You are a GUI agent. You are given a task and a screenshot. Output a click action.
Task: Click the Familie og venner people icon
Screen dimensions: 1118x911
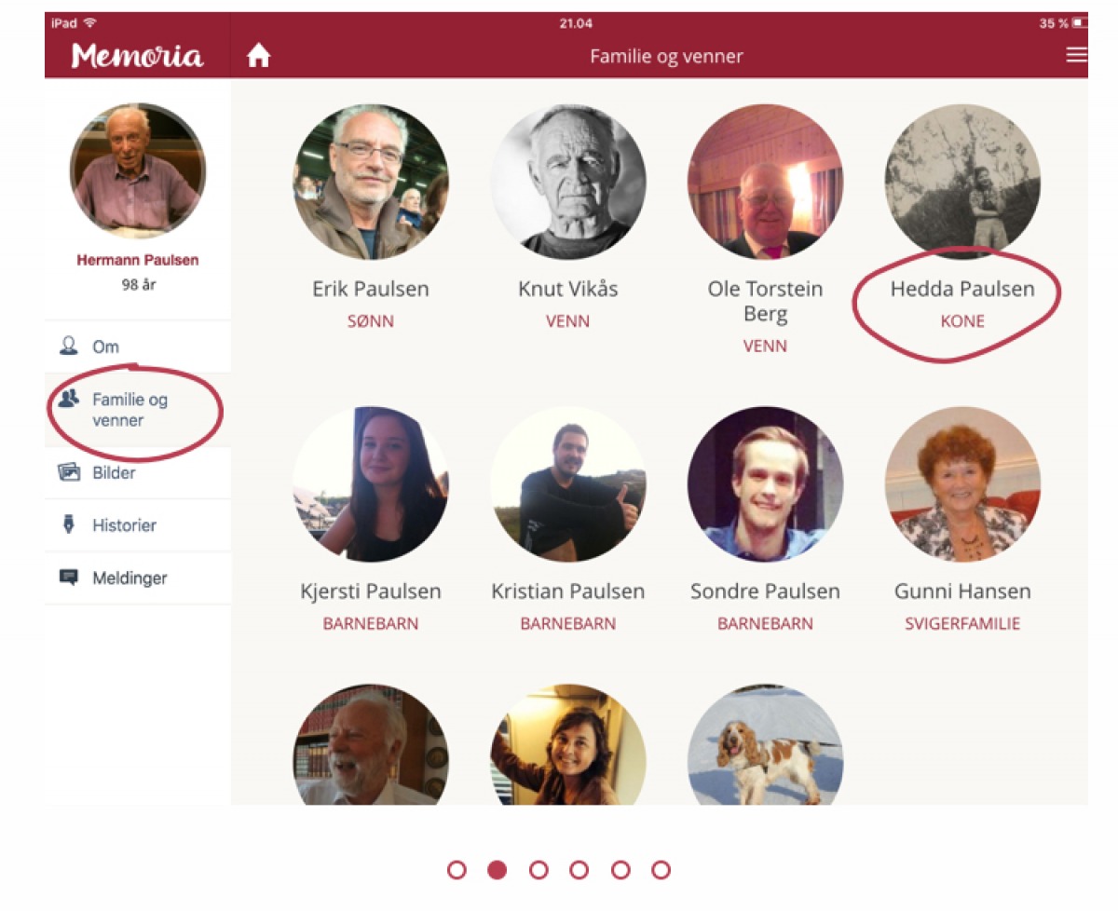[68, 400]
